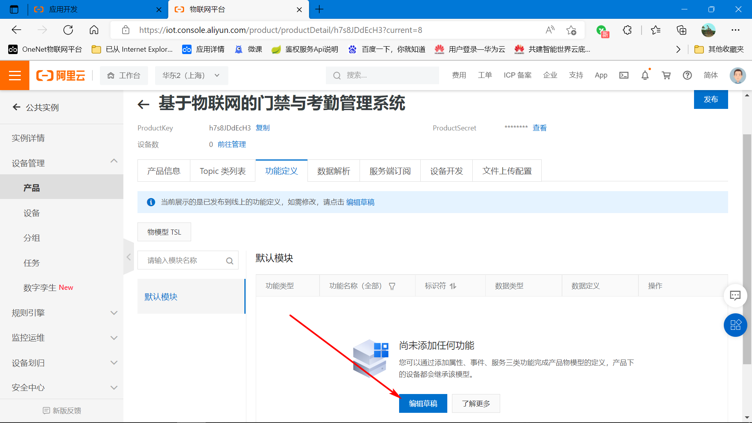752x423 pixels.
Task: Add page to favorites star icon
Action: pos(571,30)
